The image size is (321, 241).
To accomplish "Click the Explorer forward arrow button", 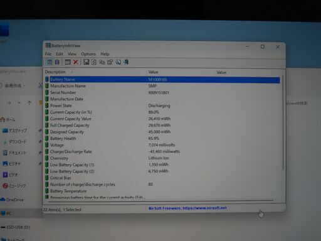I will pyautogui.click(x=8, y=103).
